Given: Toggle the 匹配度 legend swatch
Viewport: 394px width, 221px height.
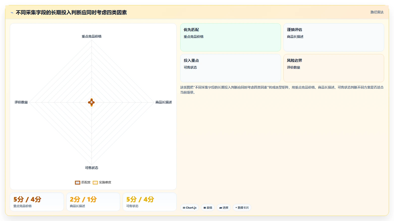Looking at the screenshot, I should (x=77, y=182).
